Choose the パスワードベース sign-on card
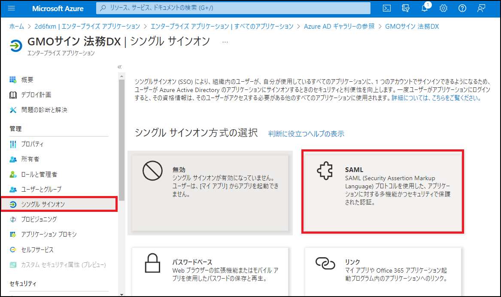501x297 pixels. coord(210,272)
